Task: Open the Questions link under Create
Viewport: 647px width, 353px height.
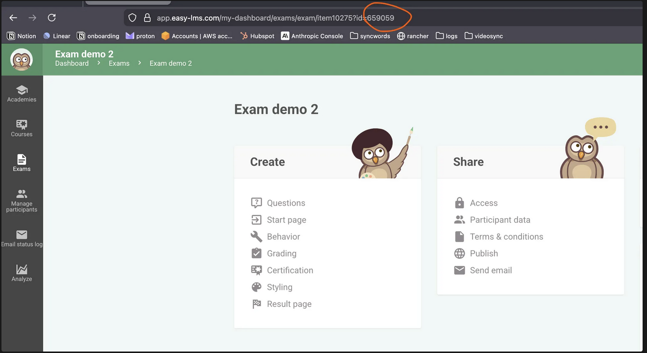Action: pos(286,203)
